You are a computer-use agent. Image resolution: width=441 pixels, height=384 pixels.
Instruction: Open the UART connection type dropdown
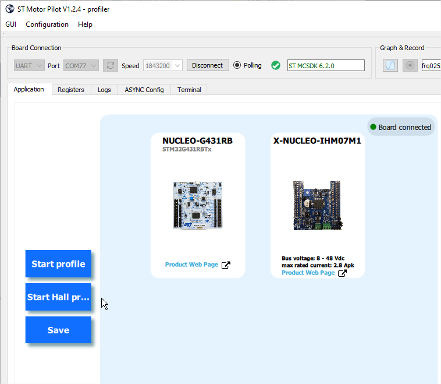click(x=29, y=66)
